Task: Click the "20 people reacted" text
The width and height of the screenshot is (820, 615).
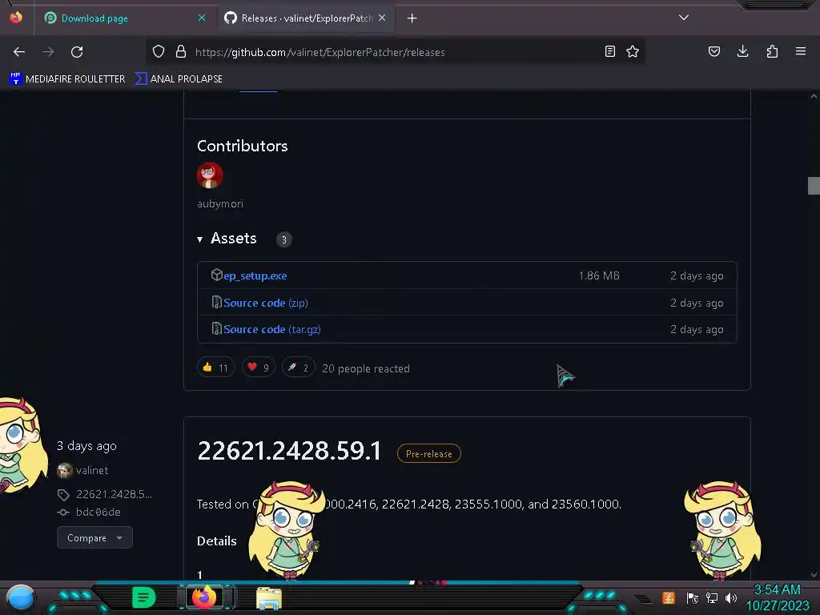Action: coord(365,368)
